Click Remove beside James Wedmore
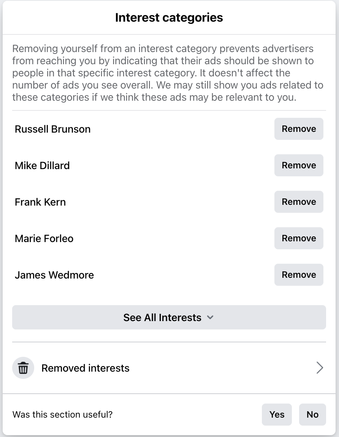This screenshot has width=339, height=437. [299, 275]
